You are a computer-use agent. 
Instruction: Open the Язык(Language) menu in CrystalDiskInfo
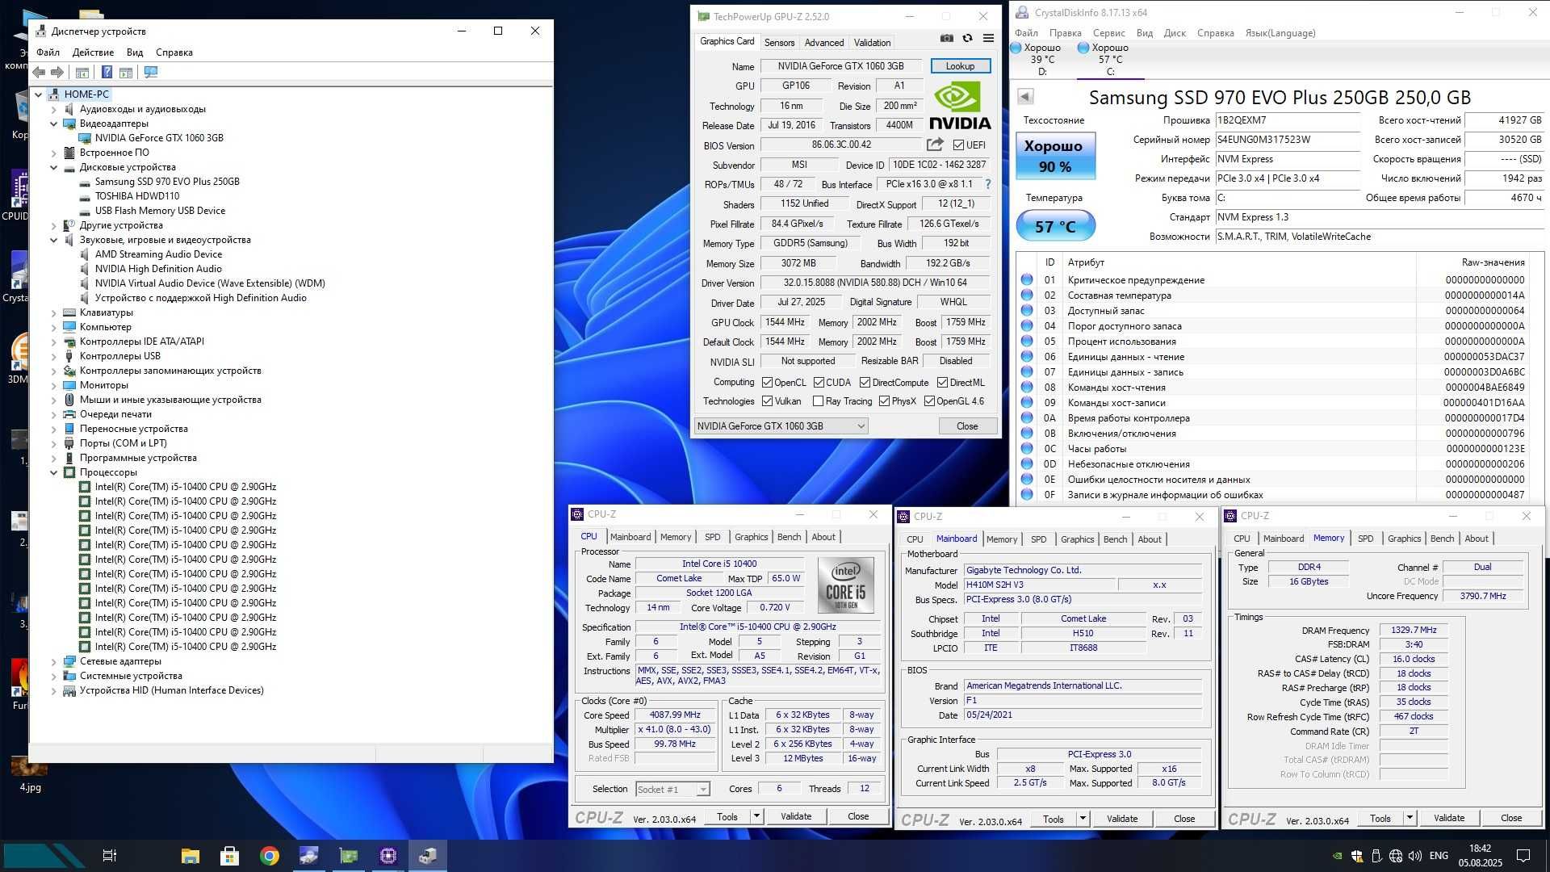[x=1280, y=33]
